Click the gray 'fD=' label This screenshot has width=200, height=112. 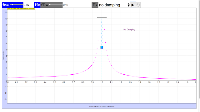(x=44, y=5)
